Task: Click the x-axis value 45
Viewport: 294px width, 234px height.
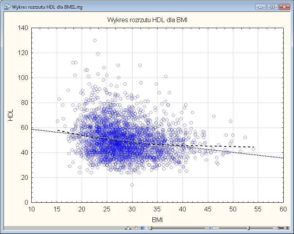Action: click(x=208, y=209)
